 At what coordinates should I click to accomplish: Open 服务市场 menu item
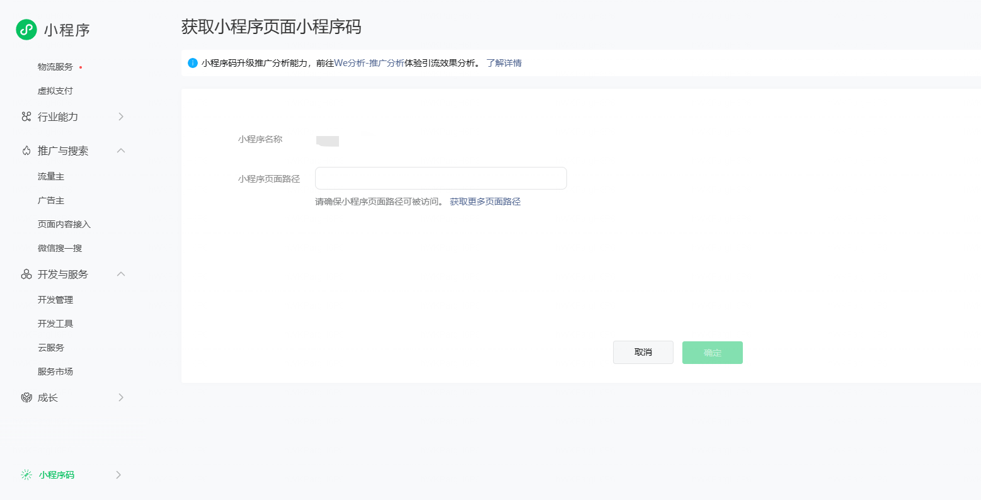point(55,372)
